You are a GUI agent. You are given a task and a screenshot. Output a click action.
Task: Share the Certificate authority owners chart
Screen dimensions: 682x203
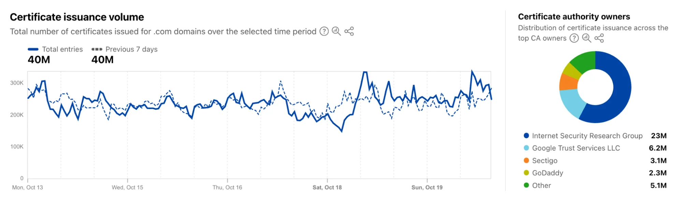pyautogui.click(x=599, y=38)
